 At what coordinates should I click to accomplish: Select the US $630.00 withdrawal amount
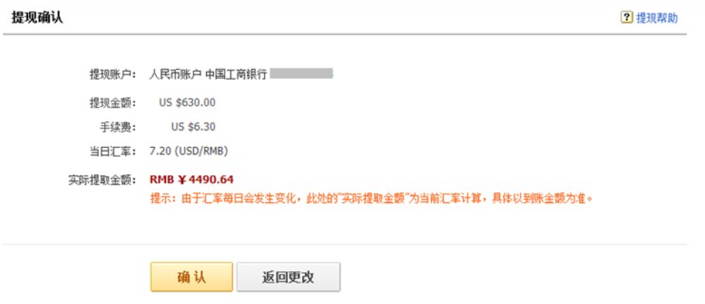pyautogui.click(x=187, y=103)
